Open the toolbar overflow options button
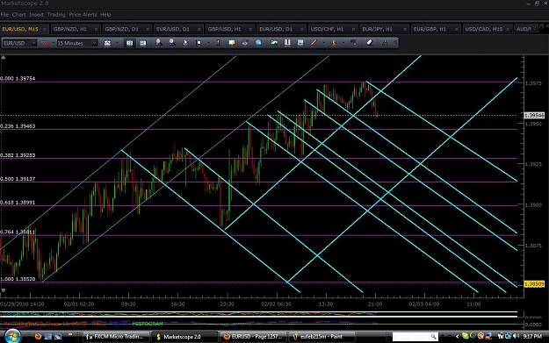This screenshot has height=343, width=549. click(x=395, y=43)
